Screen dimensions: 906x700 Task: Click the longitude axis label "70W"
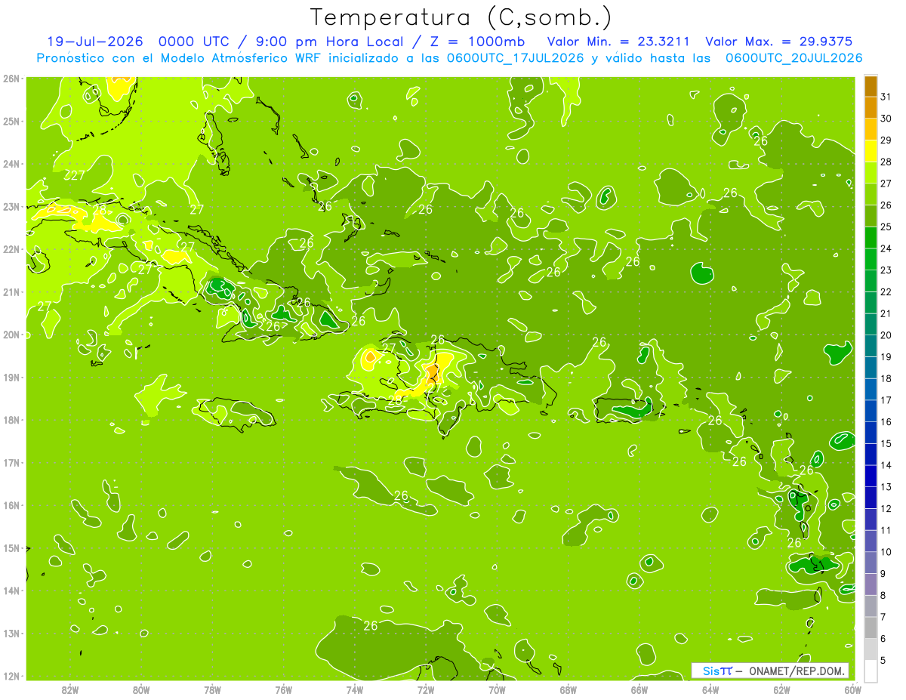point(497,689)
